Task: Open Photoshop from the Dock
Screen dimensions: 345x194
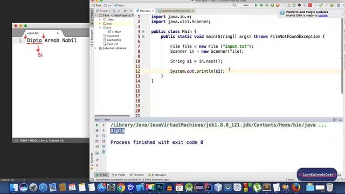Action: pos(160,188)
